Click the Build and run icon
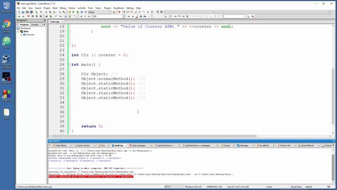Image resolution: width=337 pixels, height=190 pixels. [x=77, y=12]
